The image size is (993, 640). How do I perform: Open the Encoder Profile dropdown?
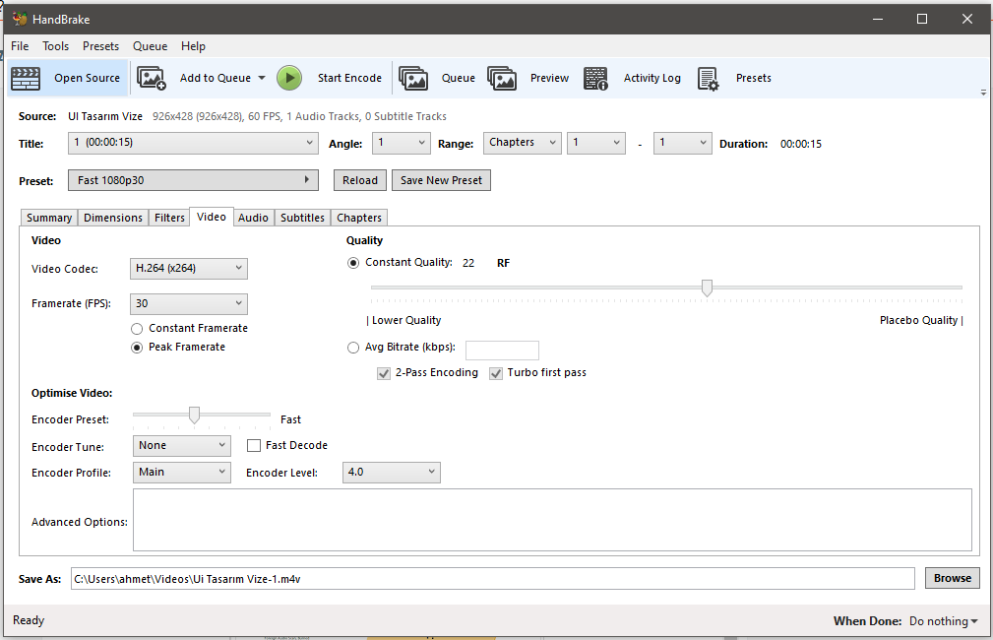[x=182, y=473]
